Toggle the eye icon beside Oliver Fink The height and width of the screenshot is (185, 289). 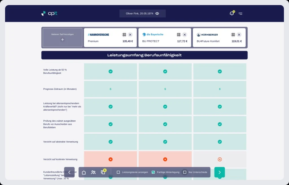pos(157,14)
